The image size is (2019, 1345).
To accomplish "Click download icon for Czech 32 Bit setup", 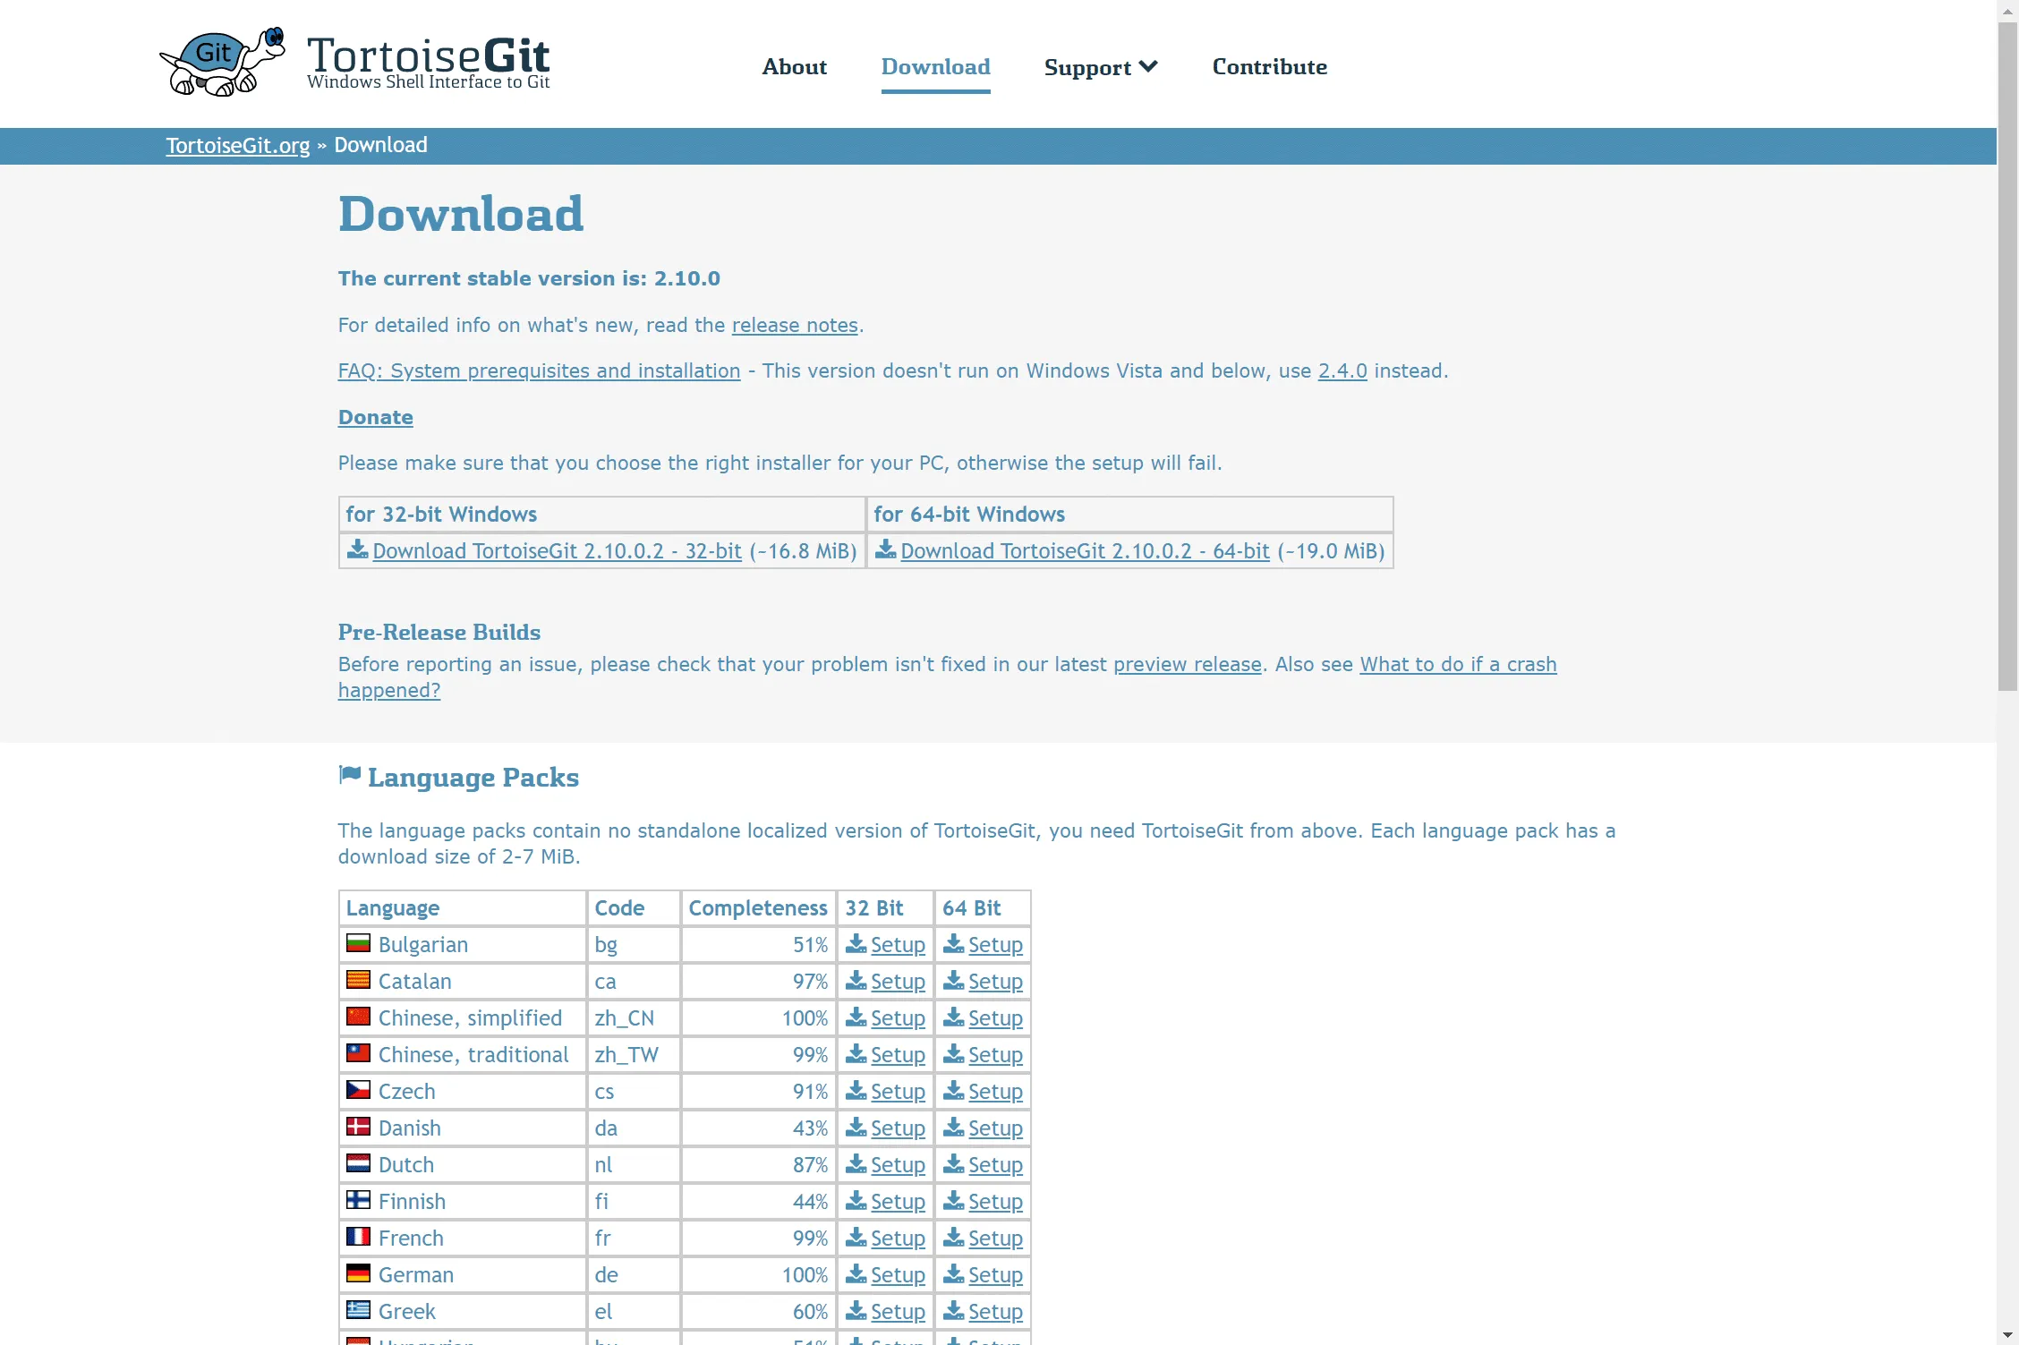I will click(856, 1091).
